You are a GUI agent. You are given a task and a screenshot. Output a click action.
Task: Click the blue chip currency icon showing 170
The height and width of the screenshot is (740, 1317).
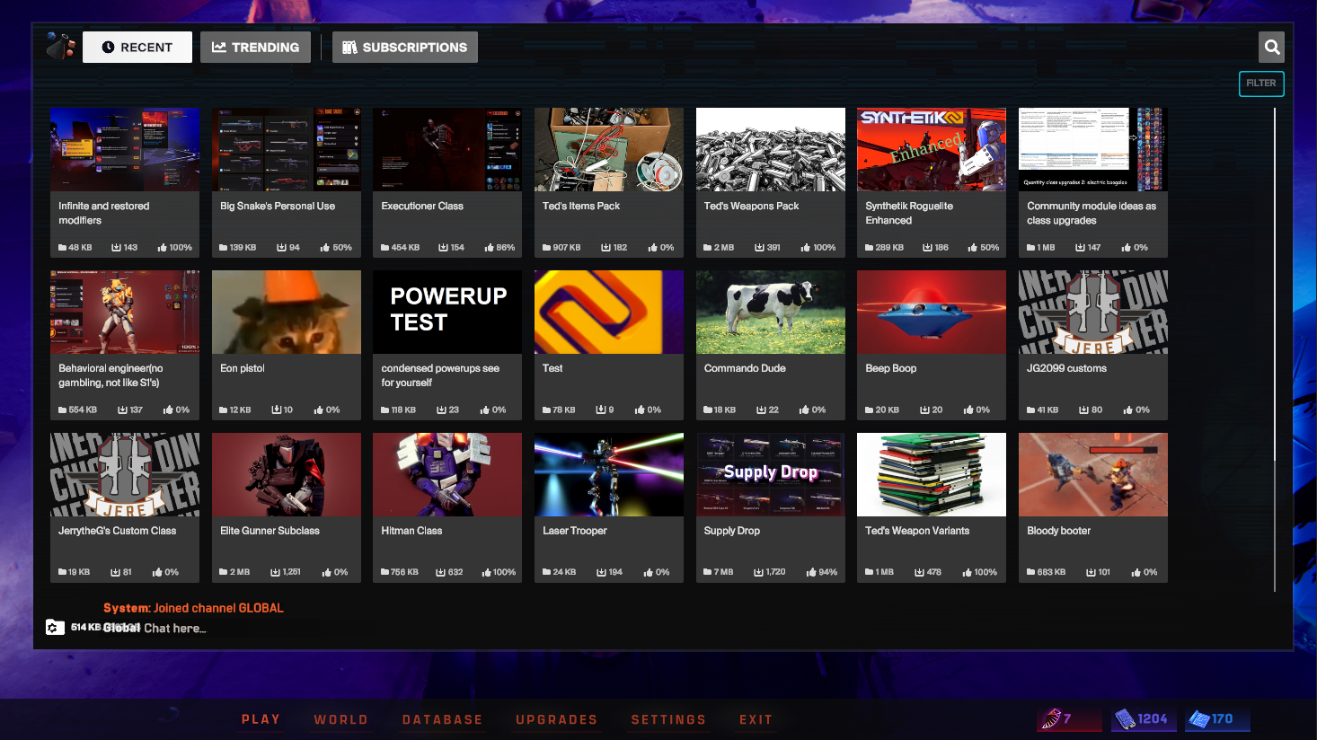[1199, 718]
